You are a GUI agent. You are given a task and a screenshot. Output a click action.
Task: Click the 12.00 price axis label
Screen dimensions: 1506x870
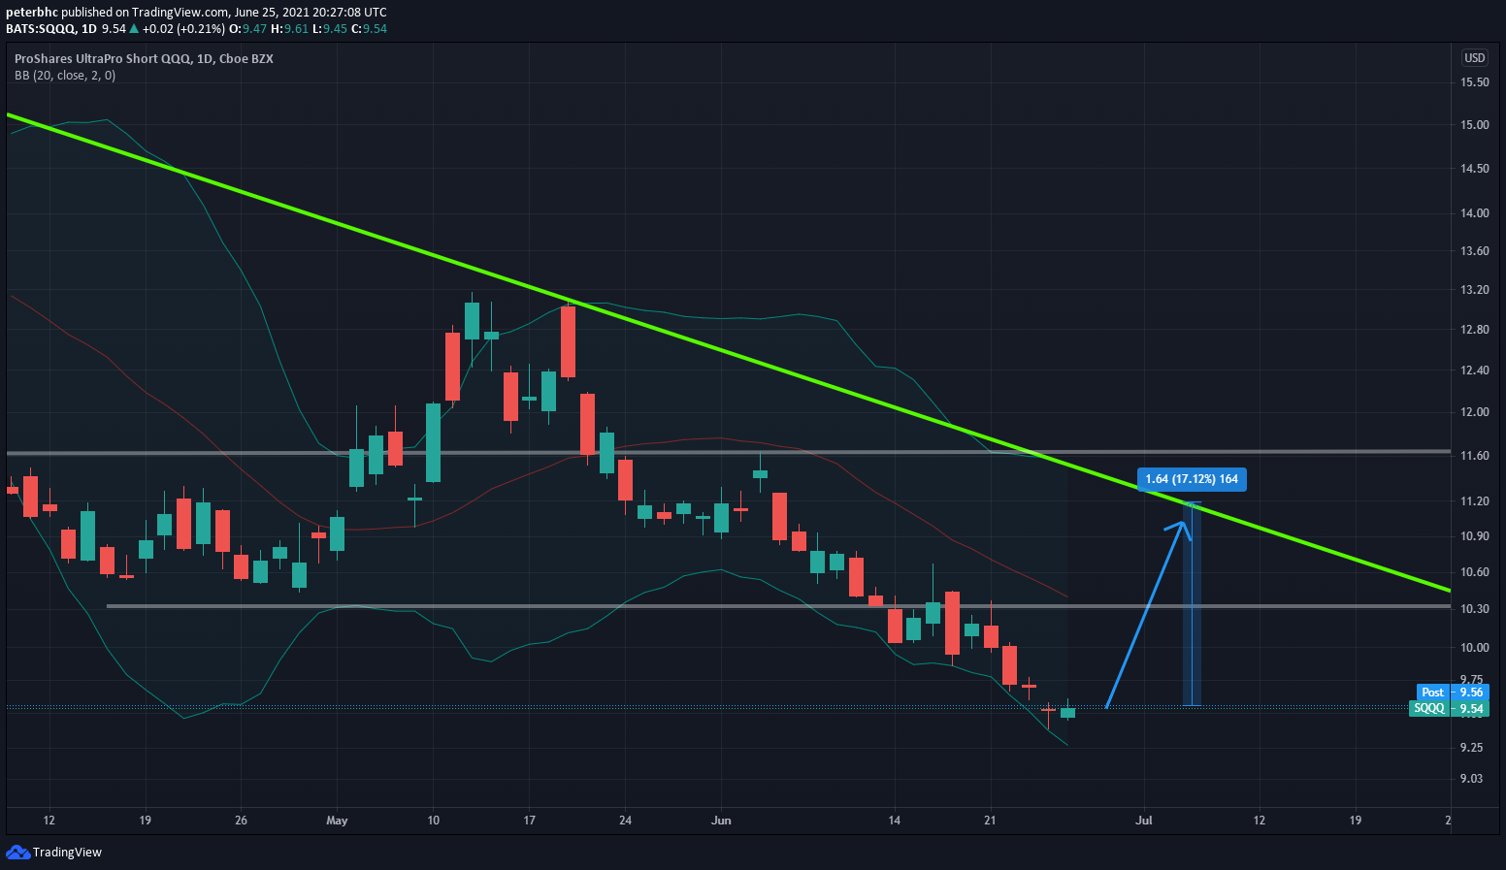pos(1474,412)
